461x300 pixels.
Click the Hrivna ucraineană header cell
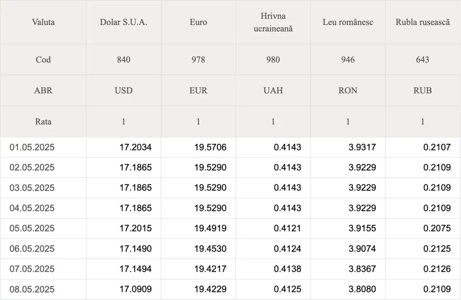pyautogui.click(x=273, y=22)
